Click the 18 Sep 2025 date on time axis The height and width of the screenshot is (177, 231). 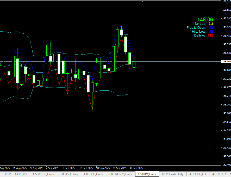(x=103, y=168)
